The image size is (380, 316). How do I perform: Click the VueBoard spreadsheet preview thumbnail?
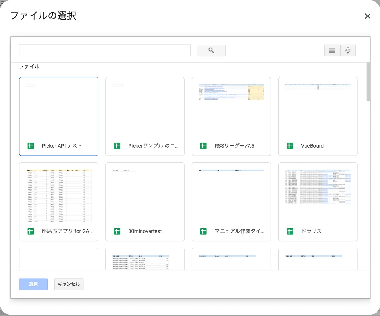(x=318, y=87)
